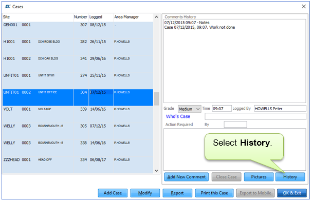Select the ZZZHEAD HEAD OFF row
This screenshot has width=311, height=201.
pos(78,165)
